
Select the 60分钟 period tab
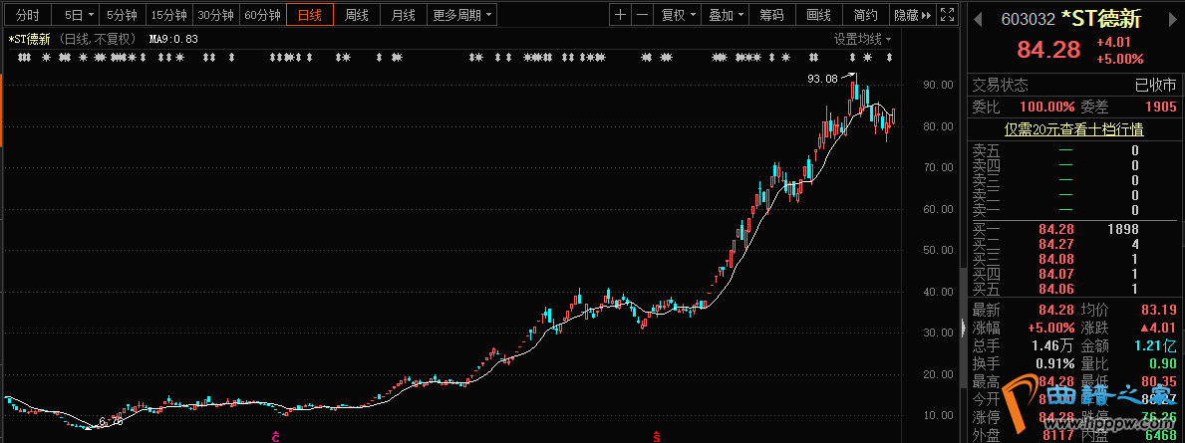coord(262,15)
